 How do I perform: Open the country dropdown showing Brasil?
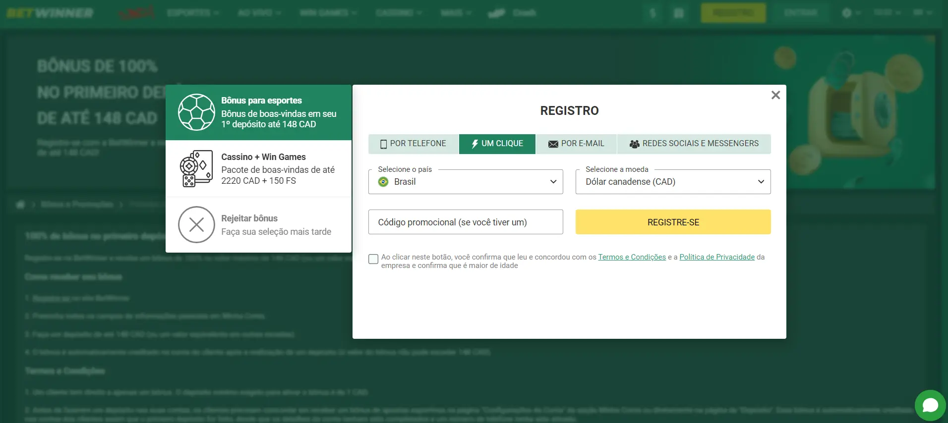pyautogui.click(x=466, y=182)
